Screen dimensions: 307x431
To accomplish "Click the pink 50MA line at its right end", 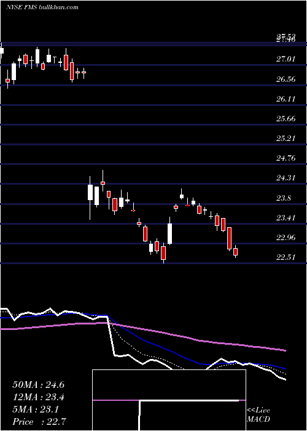I will point(284,350).
